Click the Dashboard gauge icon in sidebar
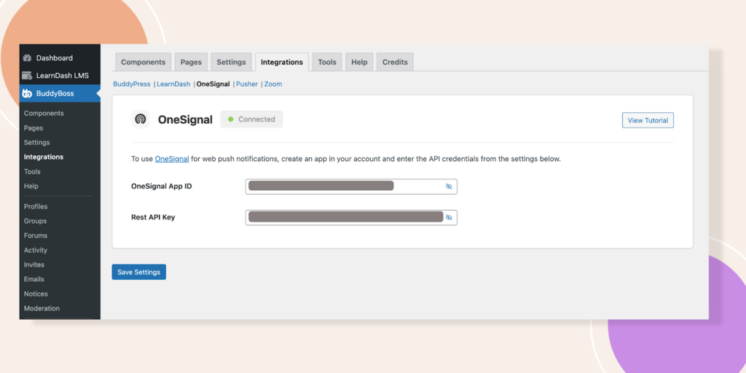 pos(28,58)
